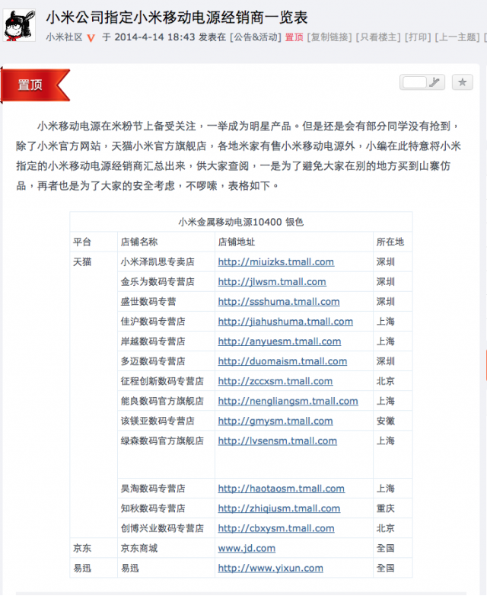Go to 上一主题 previous topic
Screen dimensions: 487x596
457,37
